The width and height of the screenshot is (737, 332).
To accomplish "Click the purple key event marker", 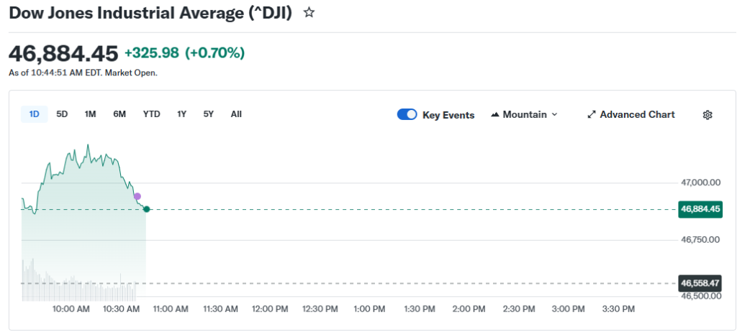I will (137, 196).
